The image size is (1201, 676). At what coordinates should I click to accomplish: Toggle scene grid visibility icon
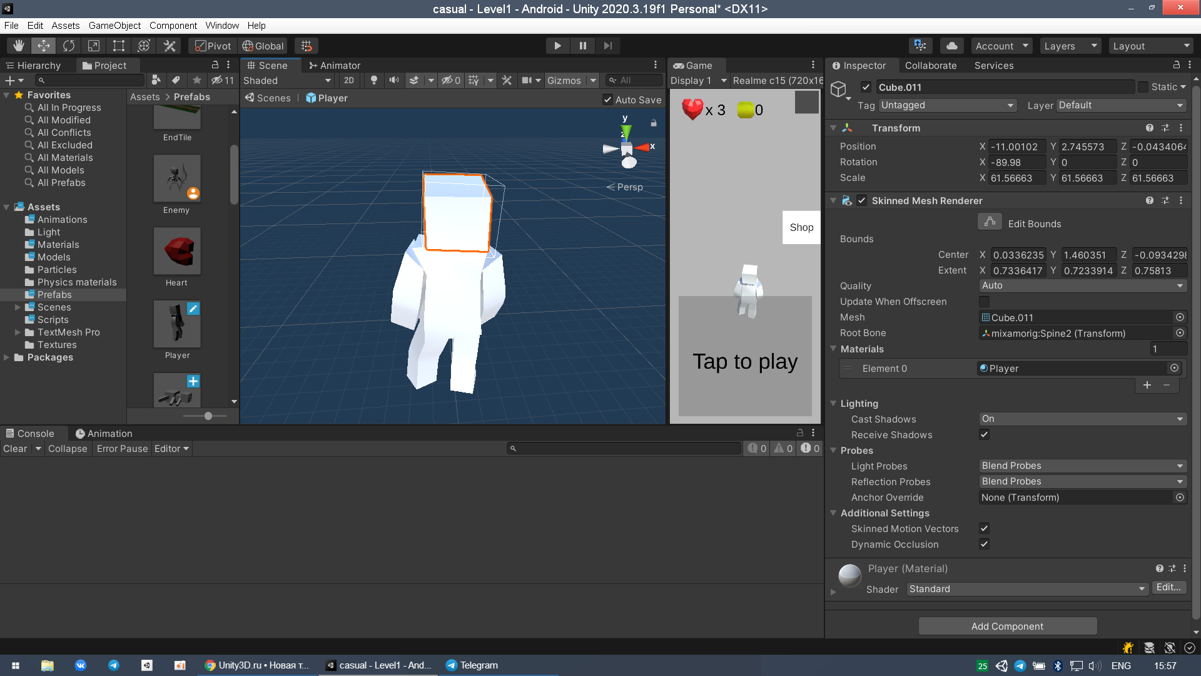coord(474,80)
